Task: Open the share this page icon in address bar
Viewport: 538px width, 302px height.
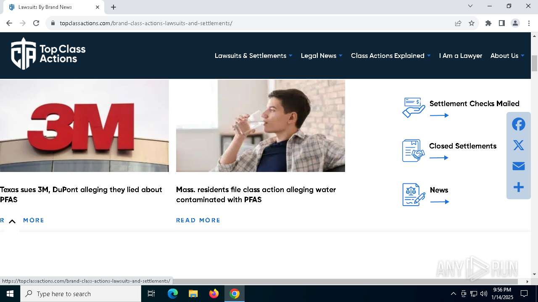Action: pyautogui.click(x=458, y=23)
